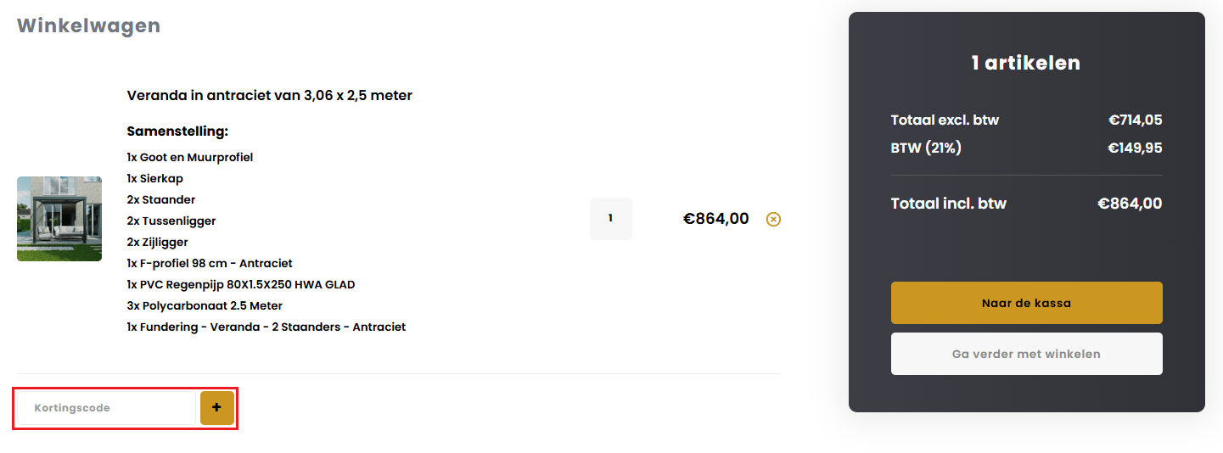This screenshot has height=453, width=1223.
Task: Click the Totaal excl. btw label
Action: [x=945, y=120]
